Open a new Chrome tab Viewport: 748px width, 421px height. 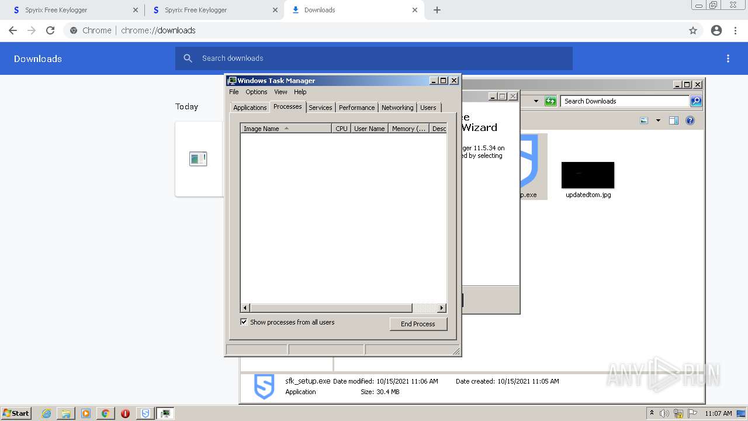click(x=437, y=10)
